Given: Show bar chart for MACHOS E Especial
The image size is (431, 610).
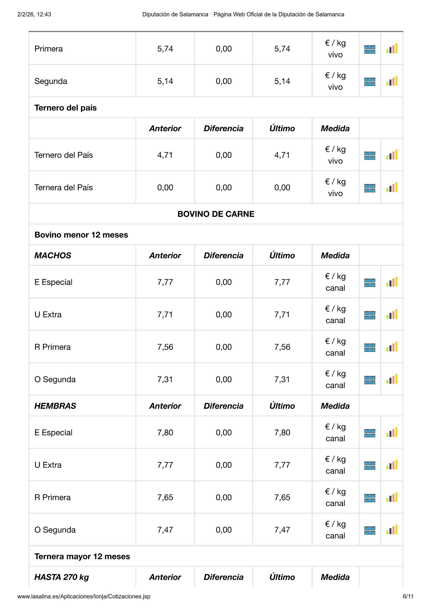Looking at the screenshot, I should 392,282.
